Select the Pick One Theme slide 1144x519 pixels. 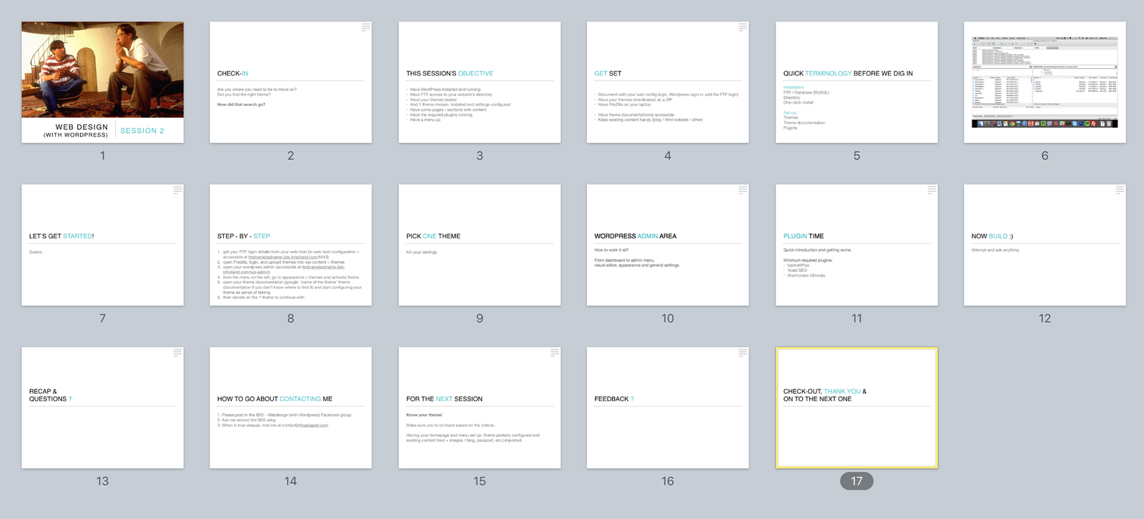click(x=479, y=245)
